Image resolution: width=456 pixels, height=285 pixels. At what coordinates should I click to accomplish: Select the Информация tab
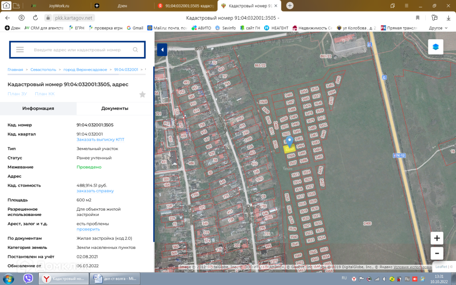pos(38,108)
